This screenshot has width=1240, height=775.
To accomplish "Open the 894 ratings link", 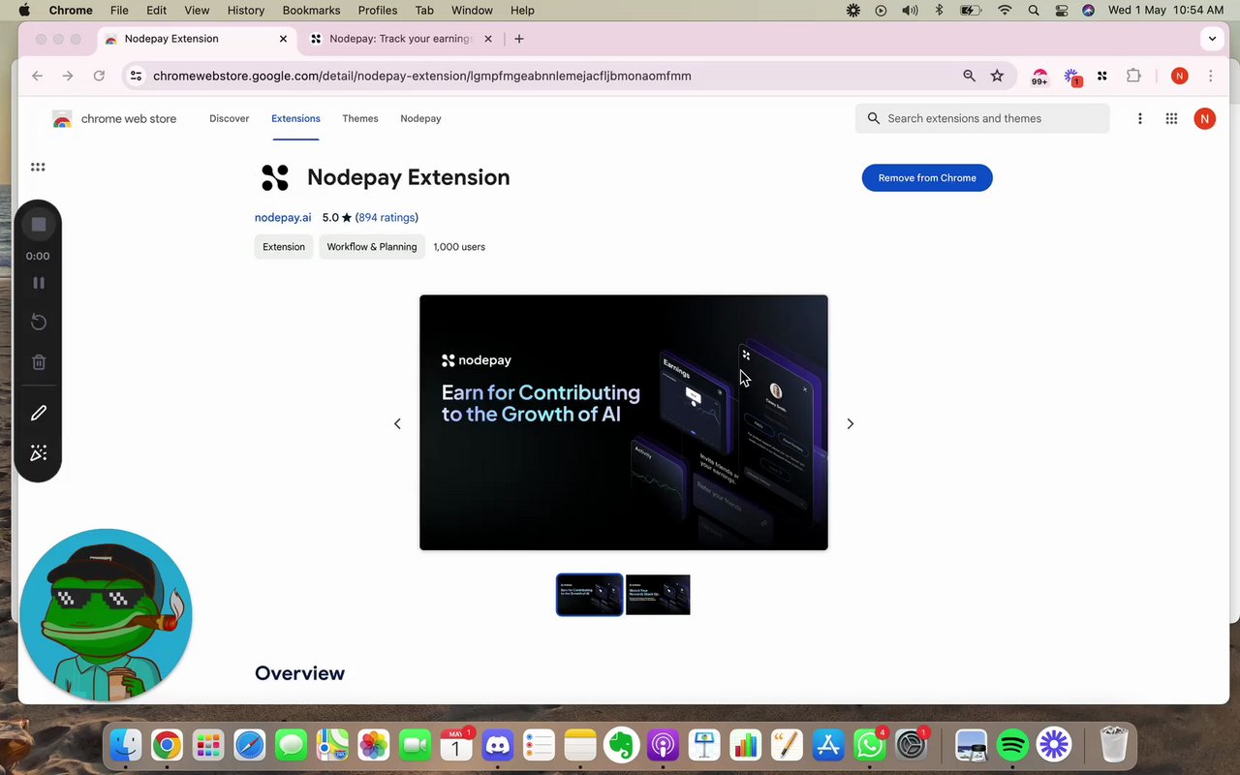I will point(387,217).
